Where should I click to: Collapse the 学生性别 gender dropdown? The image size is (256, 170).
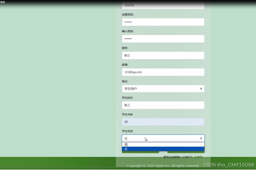(163, 138)
